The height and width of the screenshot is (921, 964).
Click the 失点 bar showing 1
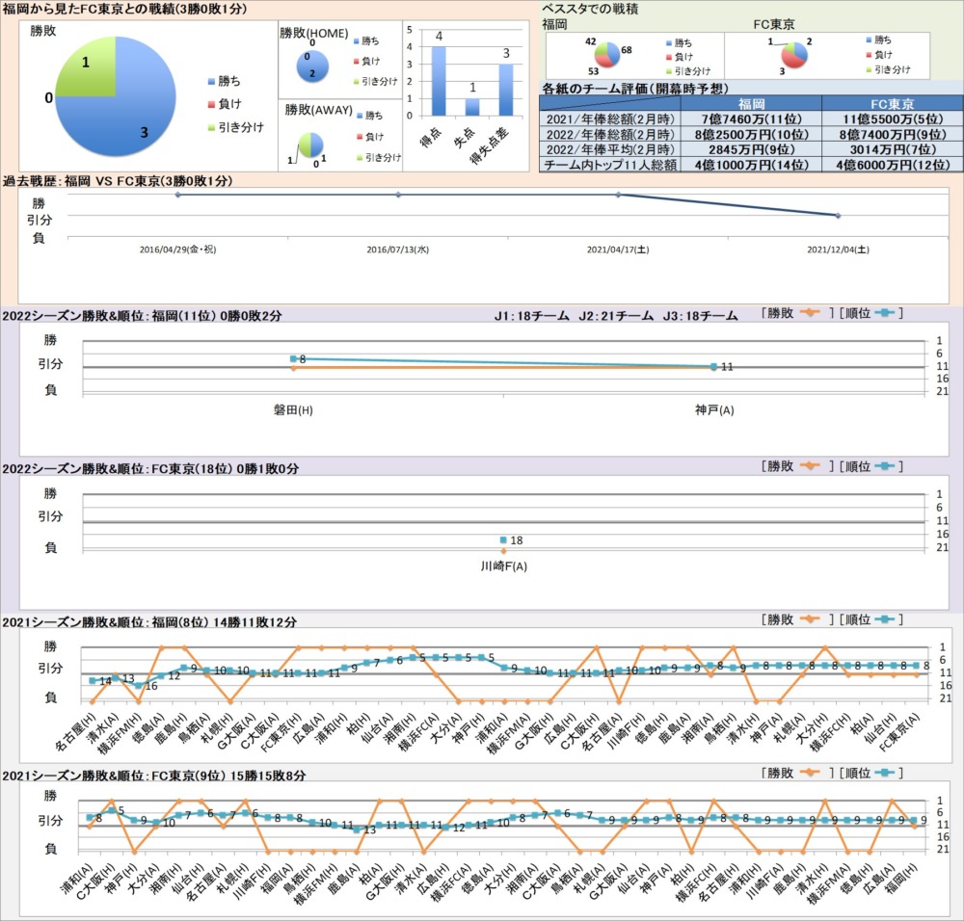(x=472, y=106)
